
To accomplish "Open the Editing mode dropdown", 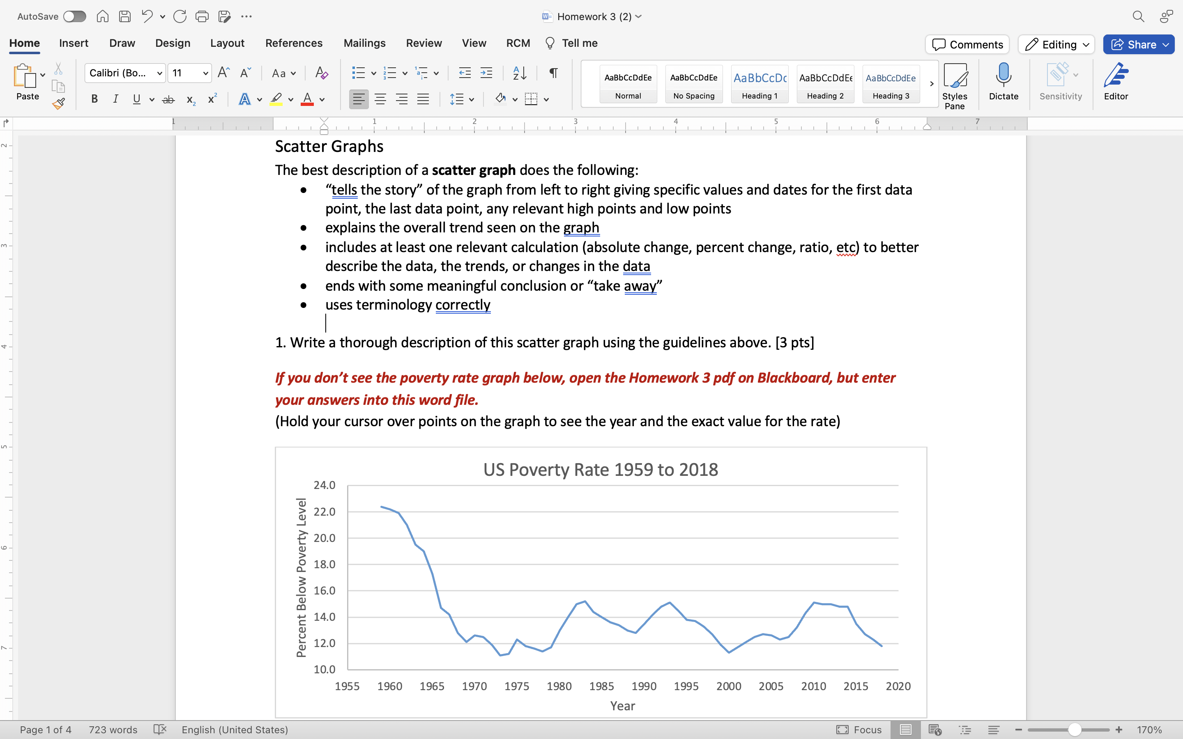I will [1056, 44].
